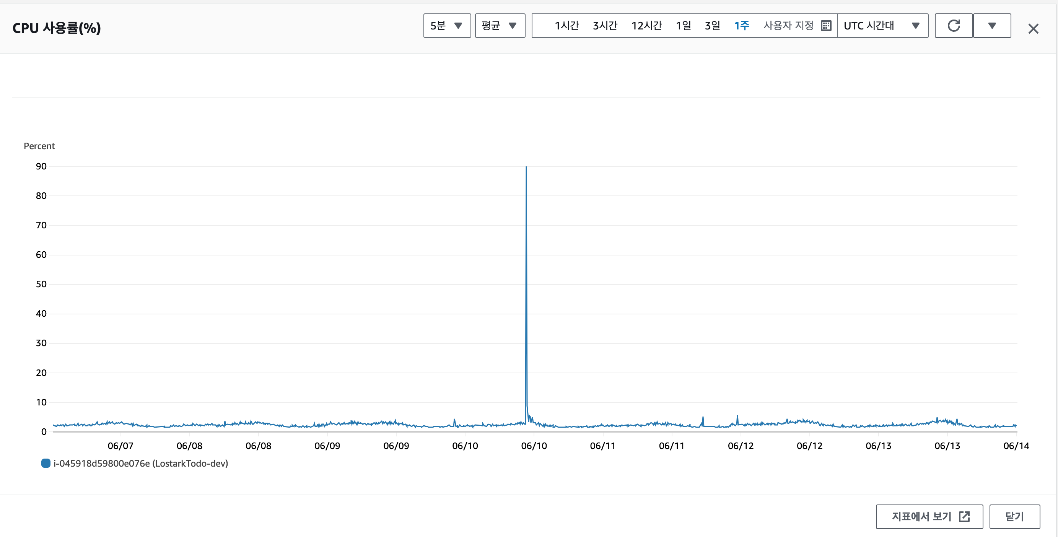Viewport: 1058px width, 537px height.
Task: Select the 1주 time range
Action: point(742,26)
